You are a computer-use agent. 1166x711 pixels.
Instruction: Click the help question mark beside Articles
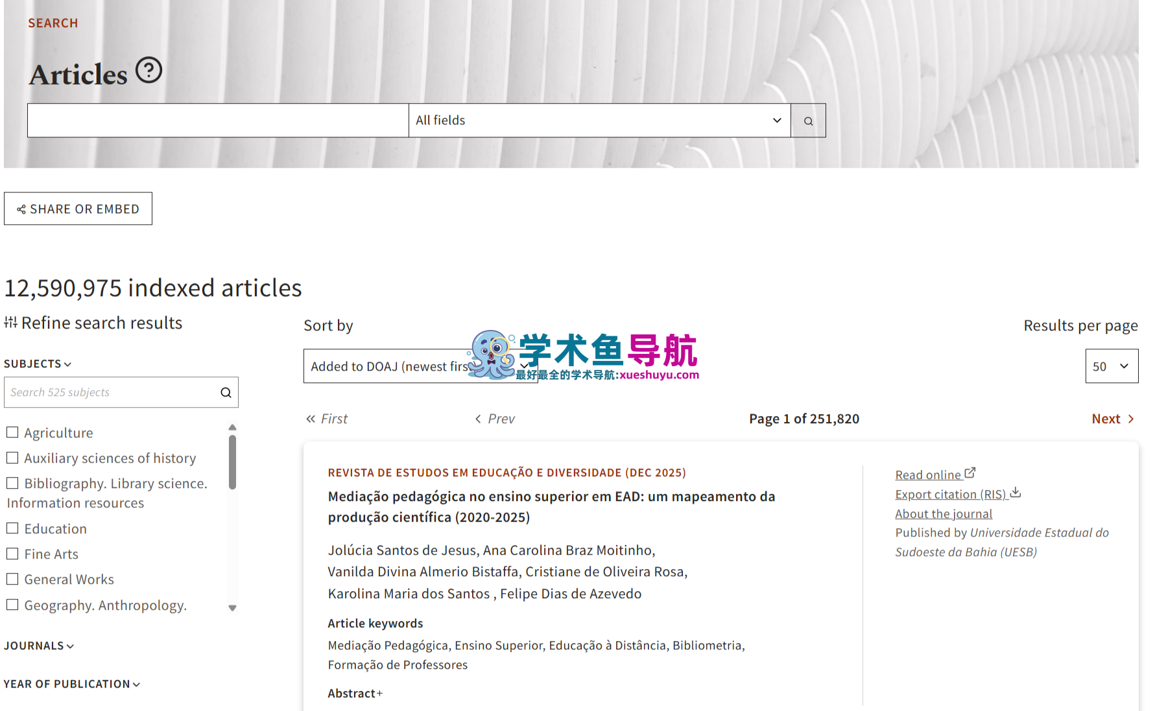click(x=149, y=70)
